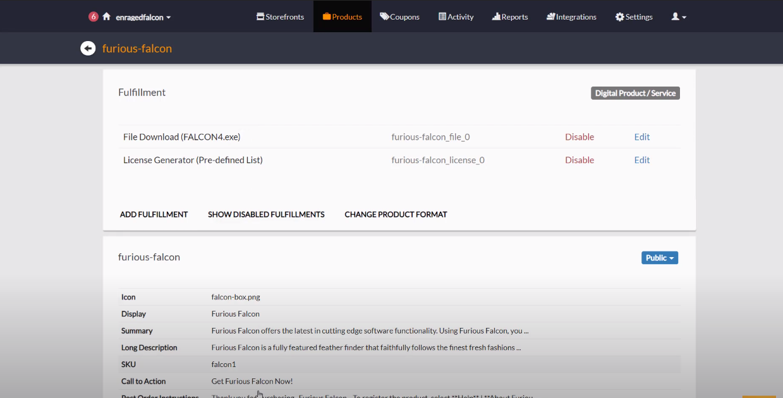The height and width of the screenshot is (398, 783).
Task: Click the Reports chart icon
Action: [x=496, y=16]
